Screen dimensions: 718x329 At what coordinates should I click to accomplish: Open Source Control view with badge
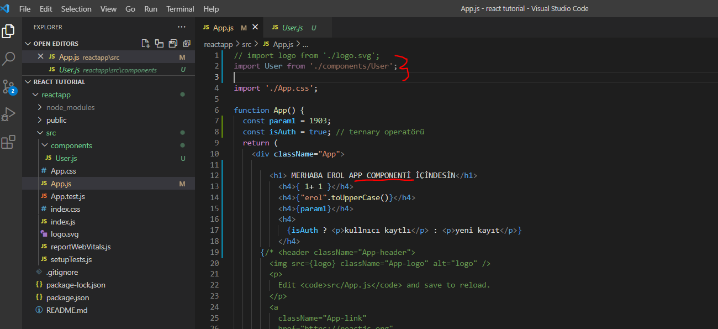coord(8,87)
